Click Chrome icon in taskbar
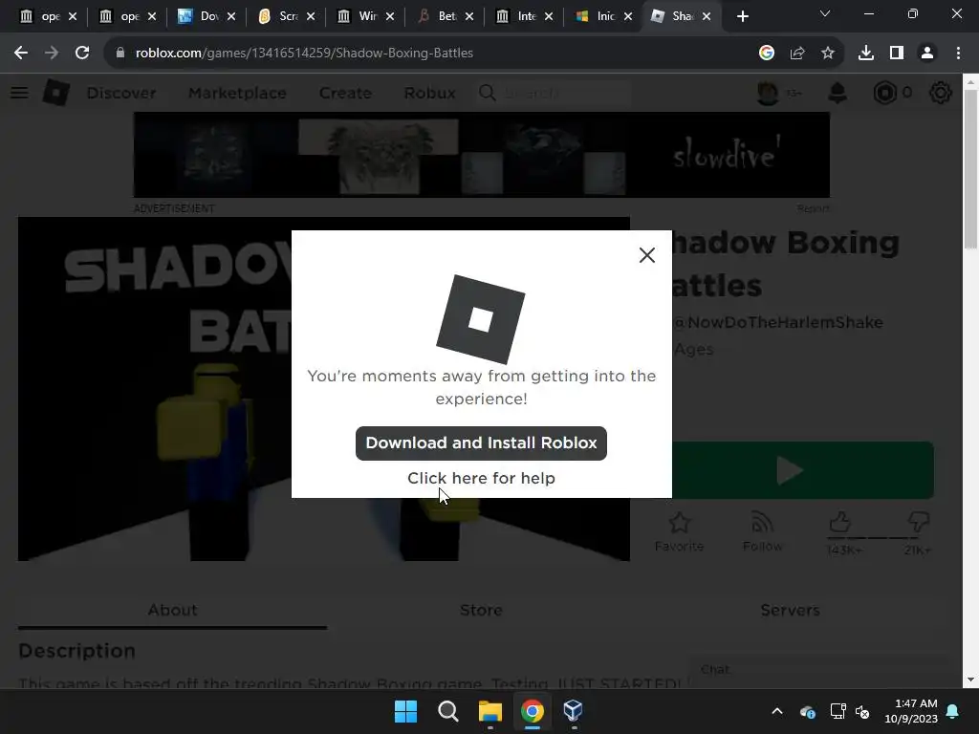 pos(532,711)
